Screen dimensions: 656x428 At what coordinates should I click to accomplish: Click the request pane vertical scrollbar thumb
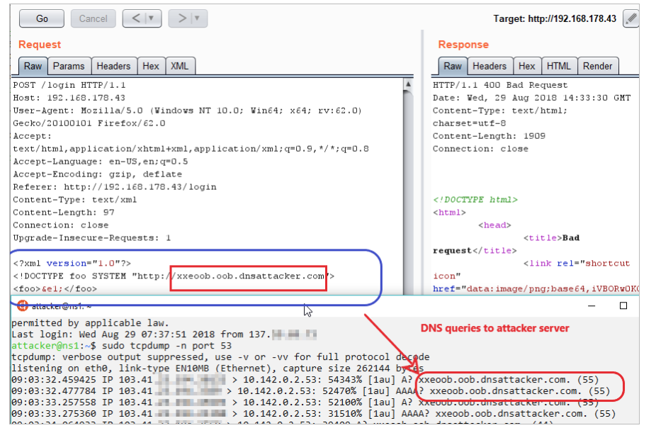pyautogui.click(x=408, y=193)
